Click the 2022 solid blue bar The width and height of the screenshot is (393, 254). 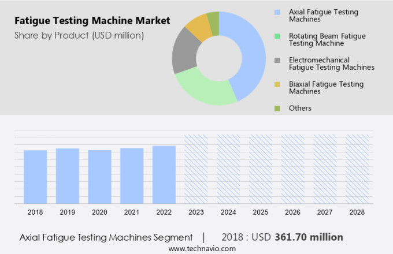coord(164,174)
